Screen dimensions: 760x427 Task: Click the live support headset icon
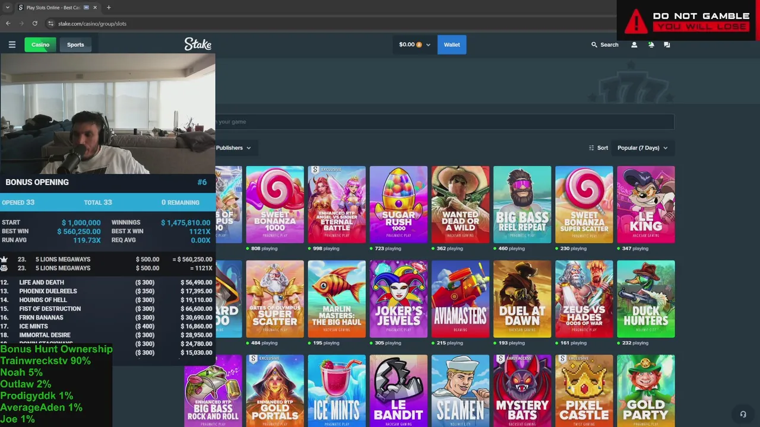point(743,414)
